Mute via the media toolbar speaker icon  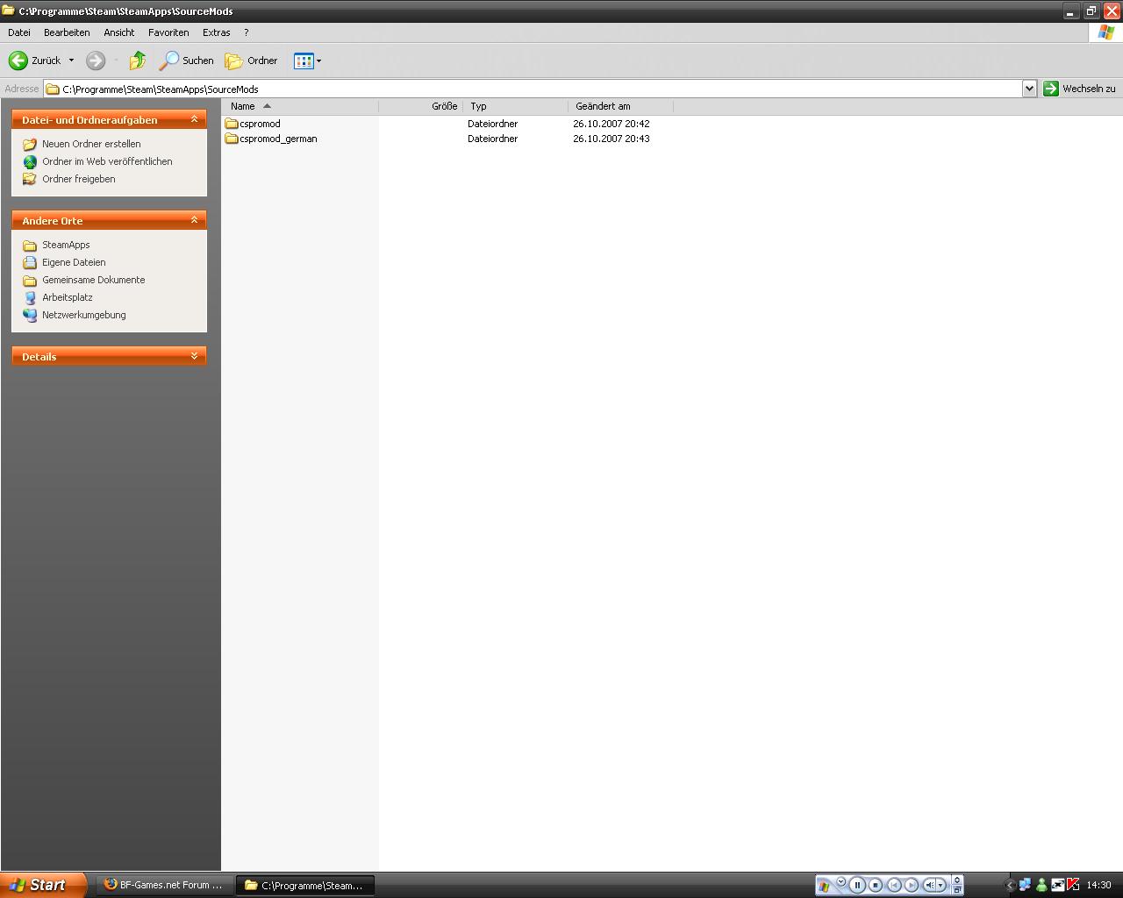click(930, 885)
